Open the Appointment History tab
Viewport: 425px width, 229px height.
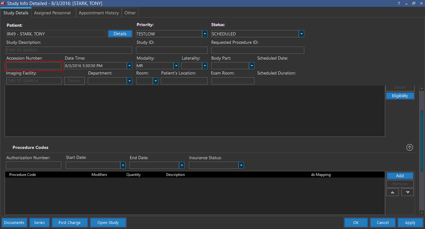pyautogui.click(x=99, y=13)
